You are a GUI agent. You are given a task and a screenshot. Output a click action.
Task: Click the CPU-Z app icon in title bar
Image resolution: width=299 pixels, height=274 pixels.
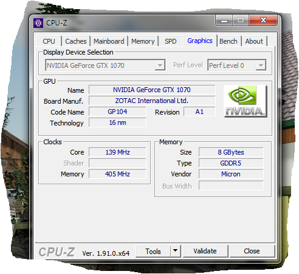click(38, 23)
